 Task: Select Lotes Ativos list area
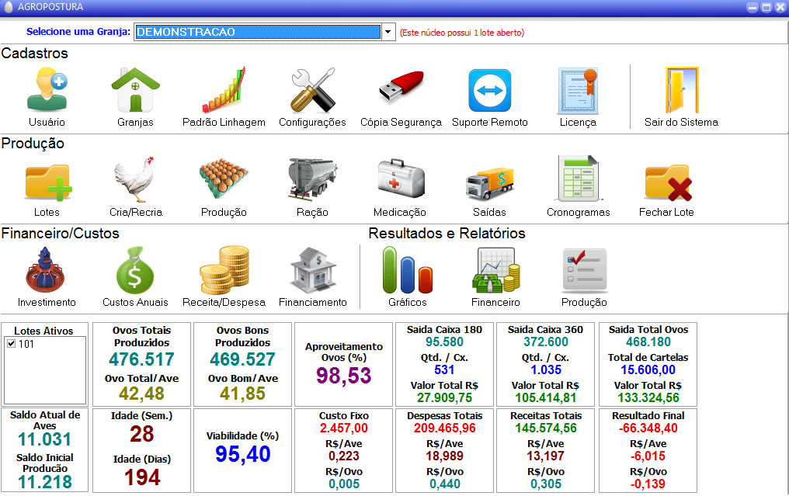tap(45, 373)
